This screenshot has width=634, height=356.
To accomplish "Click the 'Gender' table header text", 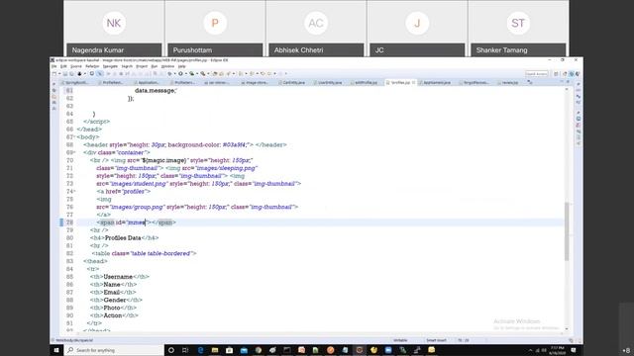I will 115,300.
